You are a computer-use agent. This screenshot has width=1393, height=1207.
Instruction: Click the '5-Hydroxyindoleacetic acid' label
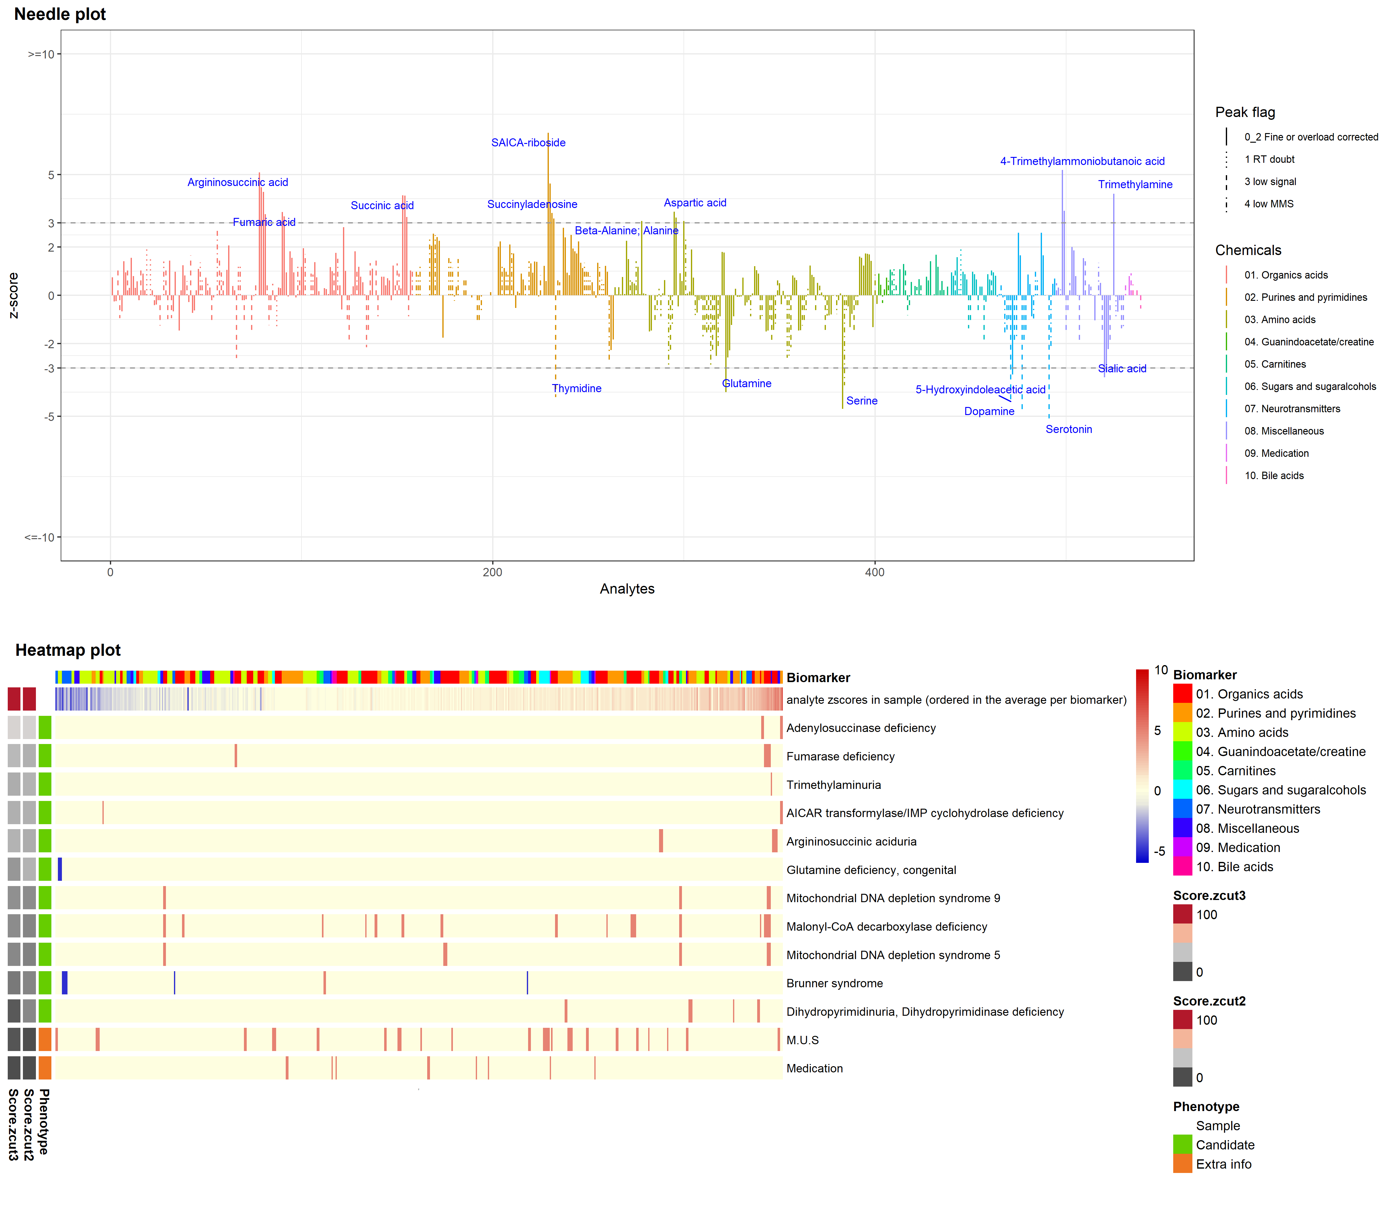pos(980,389)
